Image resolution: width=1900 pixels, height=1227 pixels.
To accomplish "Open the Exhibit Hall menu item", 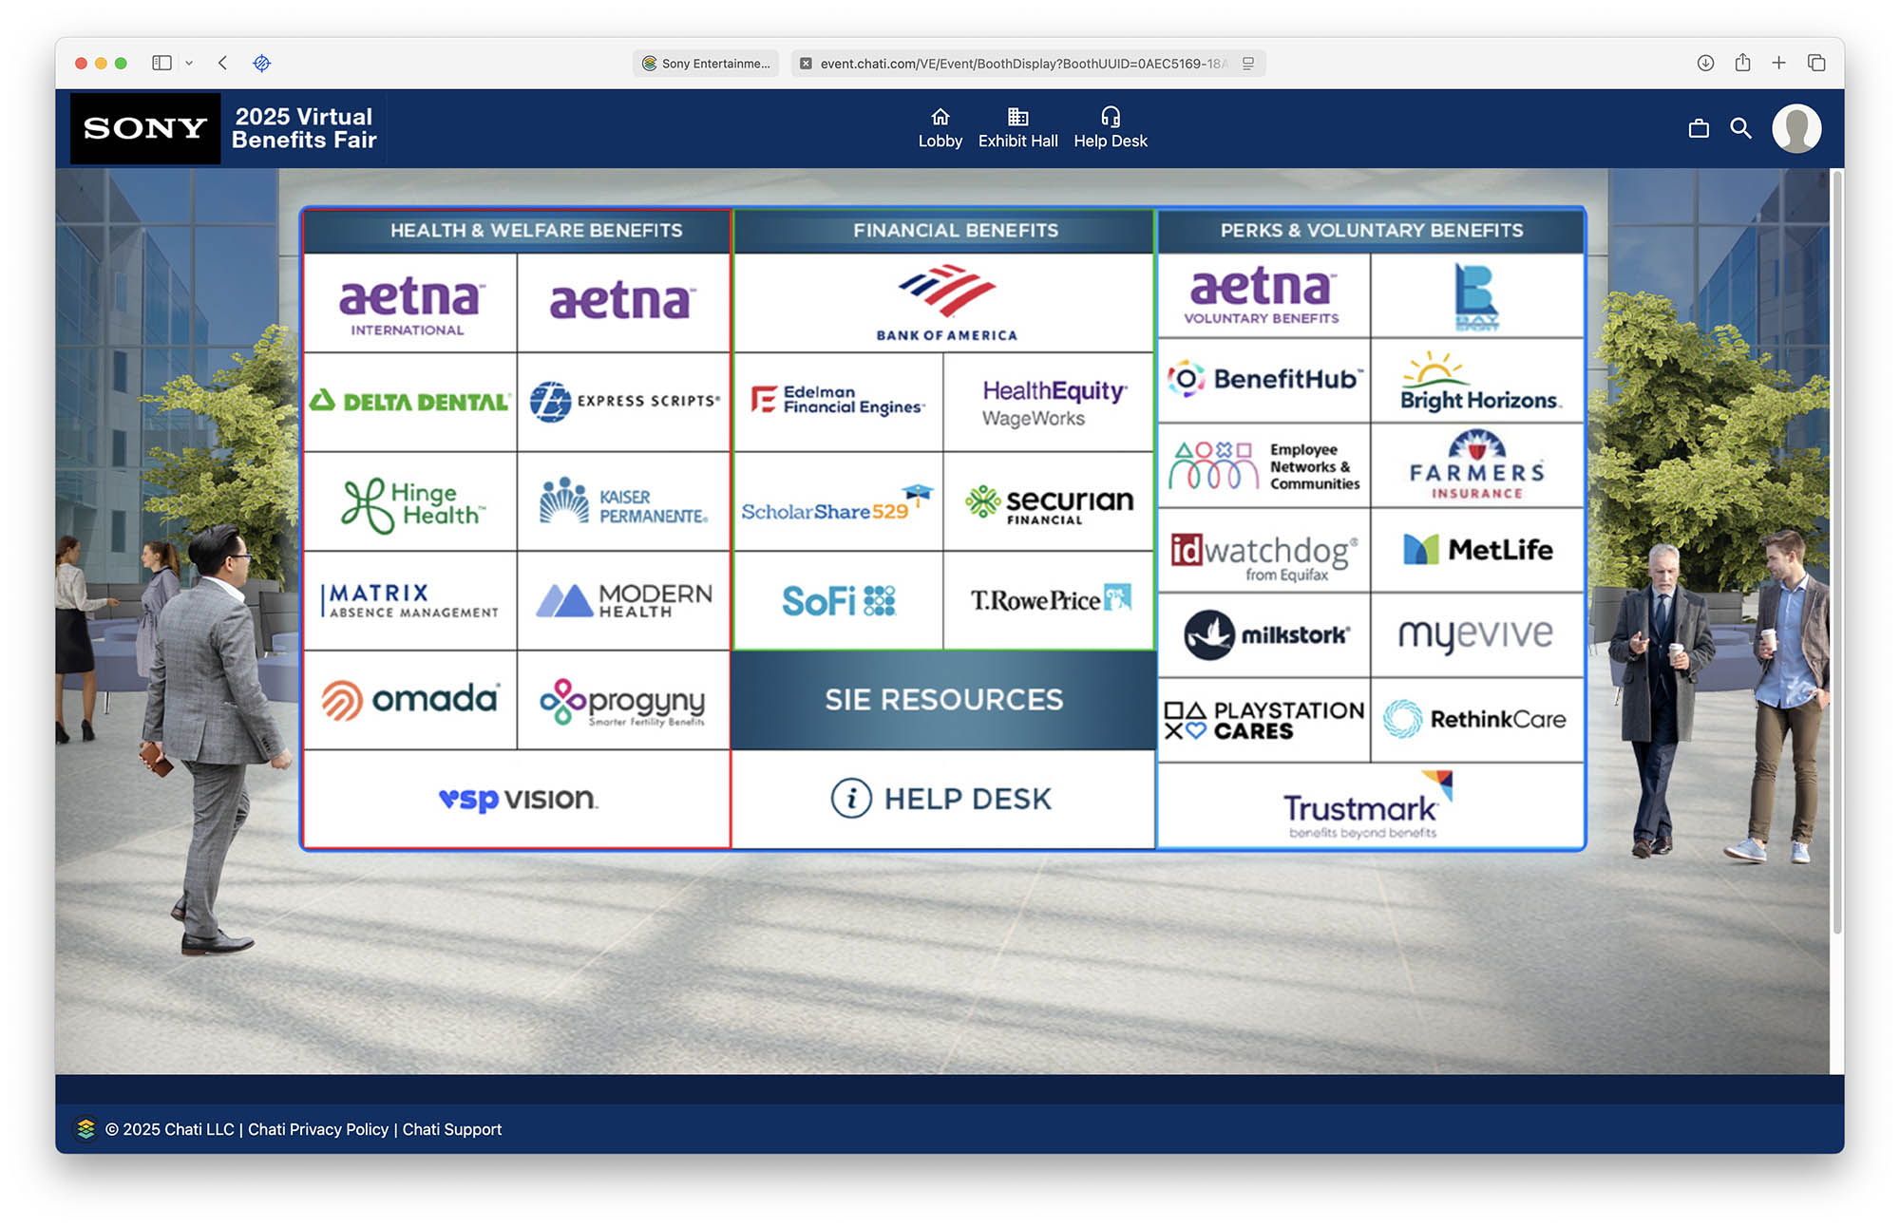I will coord(1017,128).
